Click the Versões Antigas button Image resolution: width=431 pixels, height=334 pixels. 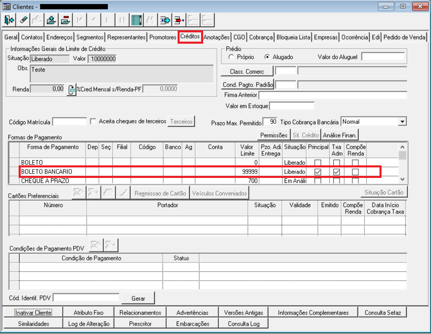[244, 313]
